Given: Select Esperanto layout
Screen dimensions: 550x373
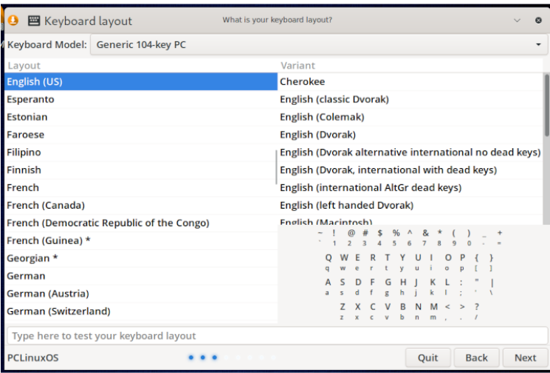Looking at the screenshot, I should [x=141, y=99].
